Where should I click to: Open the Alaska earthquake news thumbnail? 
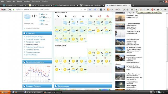point(120,26)
